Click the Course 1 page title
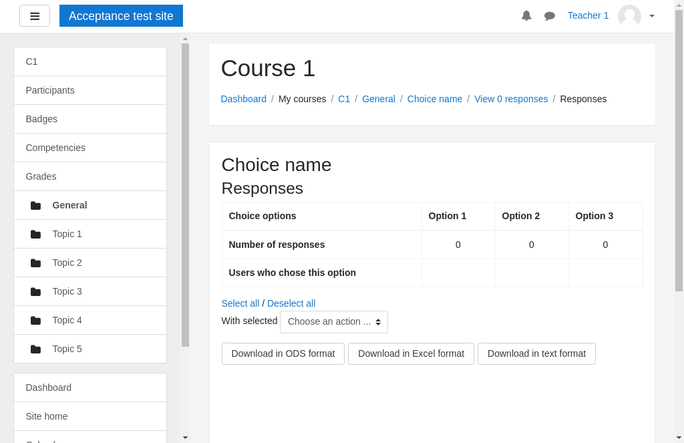684x443 pixels. coord(268,69)
